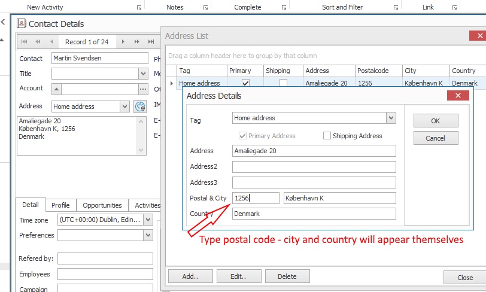Click city field showing København K
The width and height of the screenshot is (486, 292).
pos(340,198)
